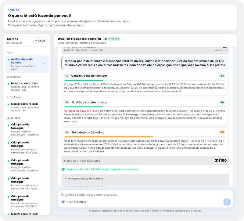Open Montar carteira ideal from 11:29
The height and width of the screenshot is (221, 244).
(x=27, y=86)
